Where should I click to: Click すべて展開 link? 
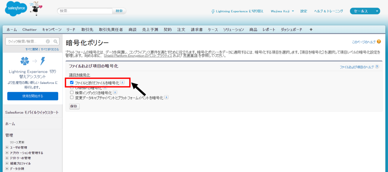32,49
